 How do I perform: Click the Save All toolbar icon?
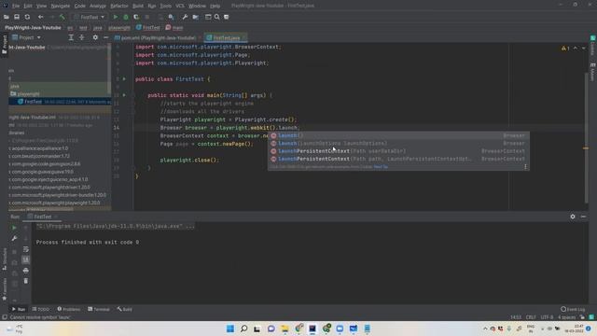click(x=17, y=17)
